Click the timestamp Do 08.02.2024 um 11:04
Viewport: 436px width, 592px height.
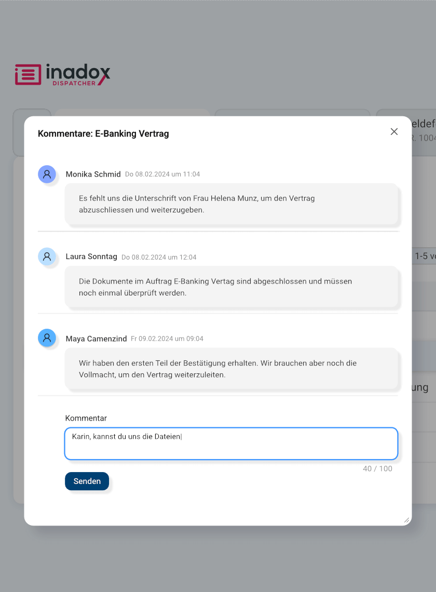162,174
